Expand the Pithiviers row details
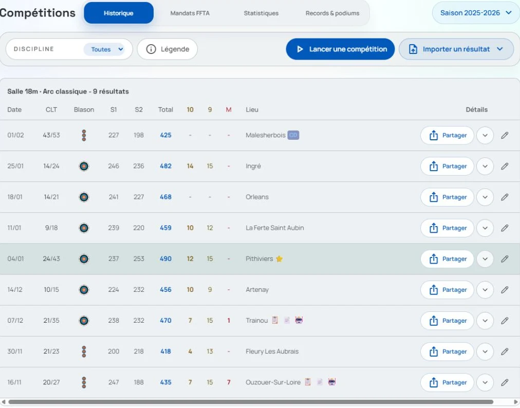Screen dimensions: 520x408 click(485, 259)
